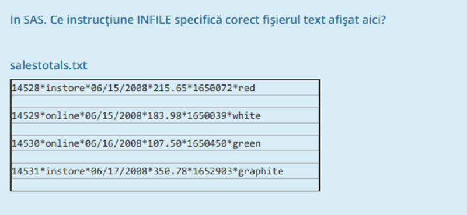Click the empty row below the 14528 record
Viewport: 467px width, 215px height.
(165, 102)
